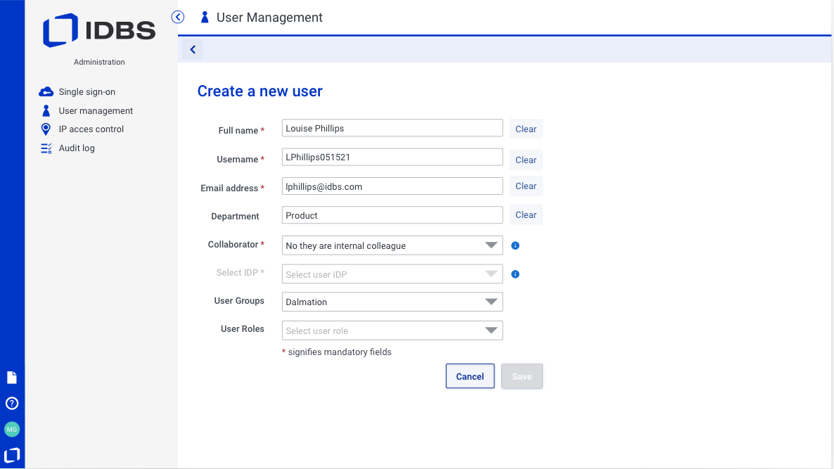Viewport: 834px width, 469px height.
Task: Open the help question mark icon
Action: (x=12, y=404)
